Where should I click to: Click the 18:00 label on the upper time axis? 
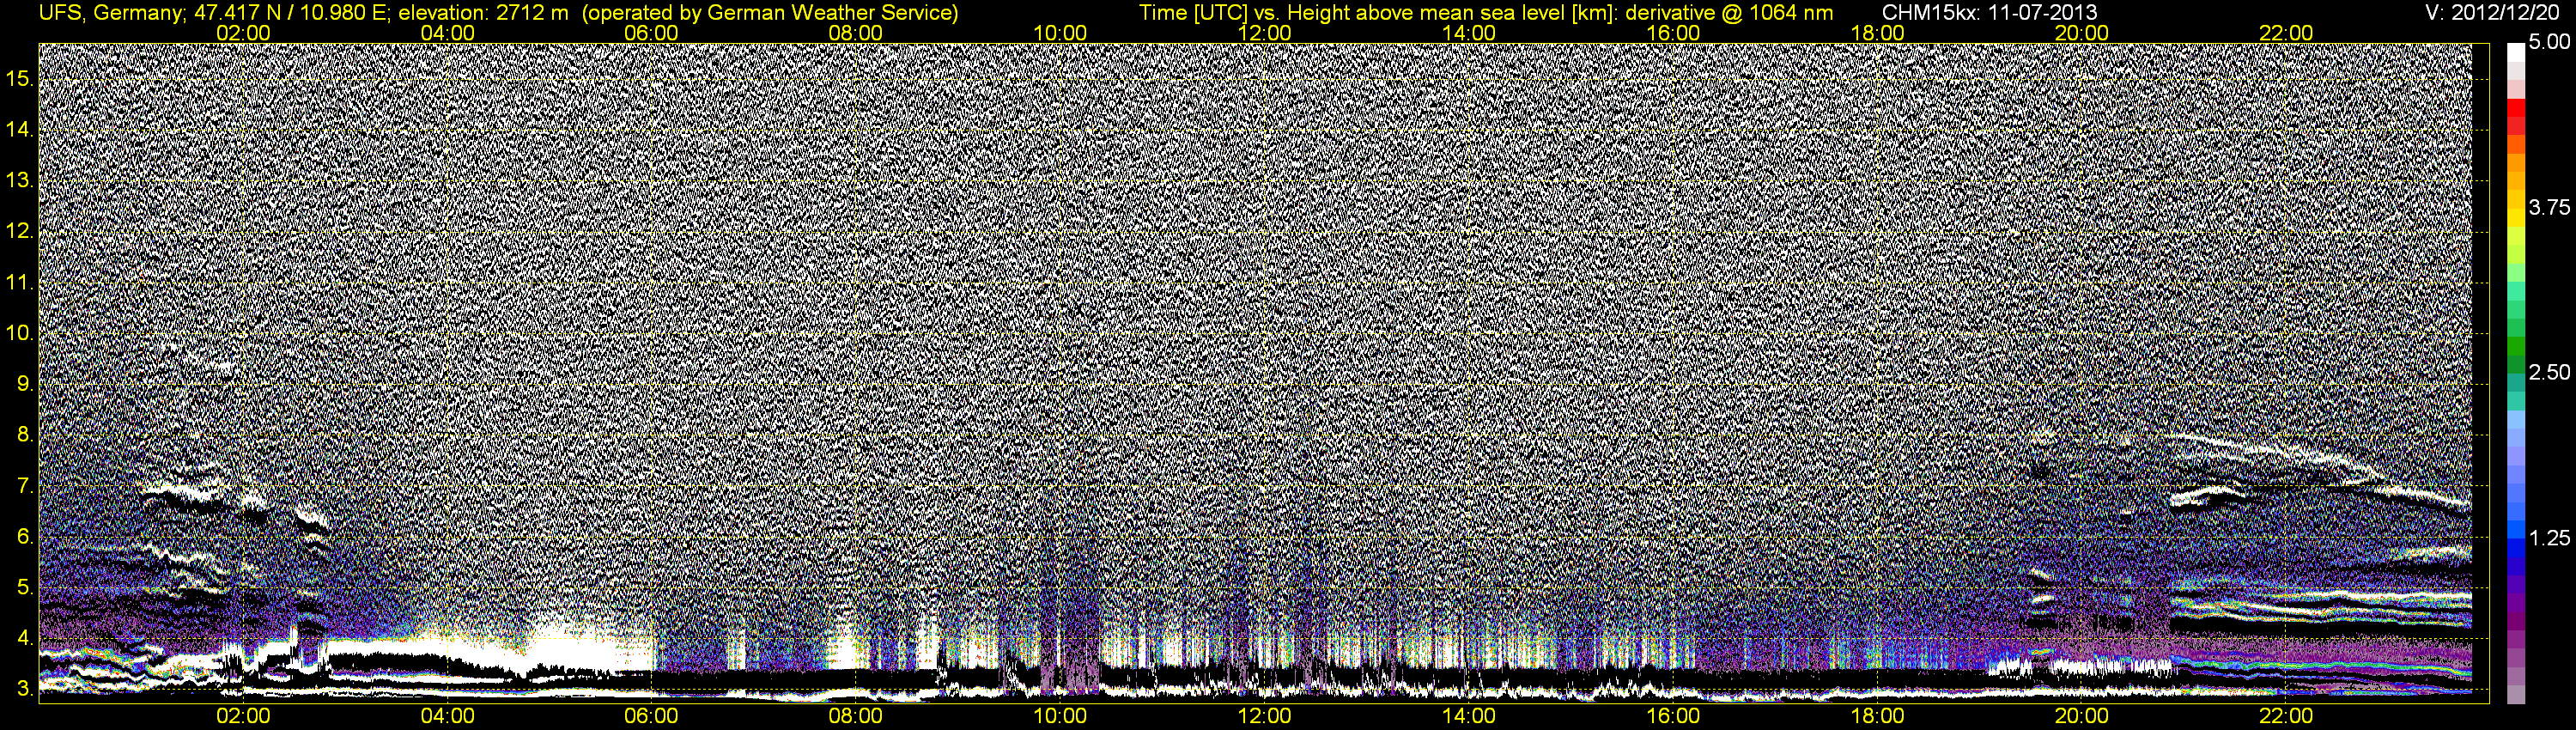coord(1877,33)
